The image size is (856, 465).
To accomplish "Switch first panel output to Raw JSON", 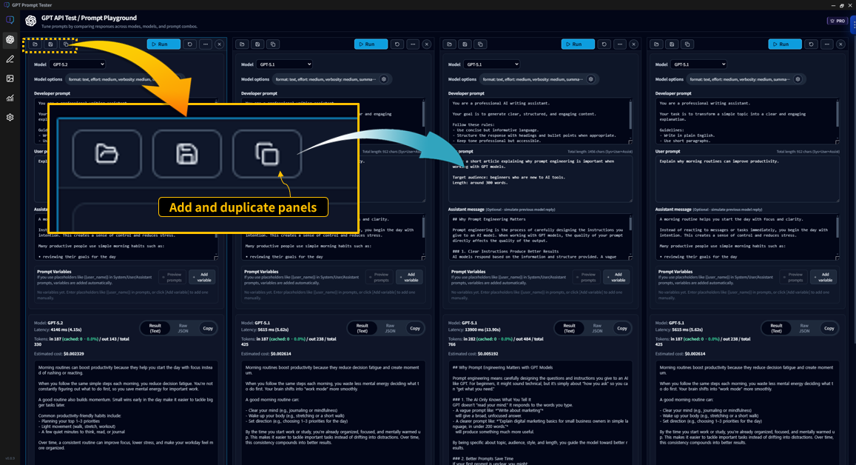I will click(183, 328).
